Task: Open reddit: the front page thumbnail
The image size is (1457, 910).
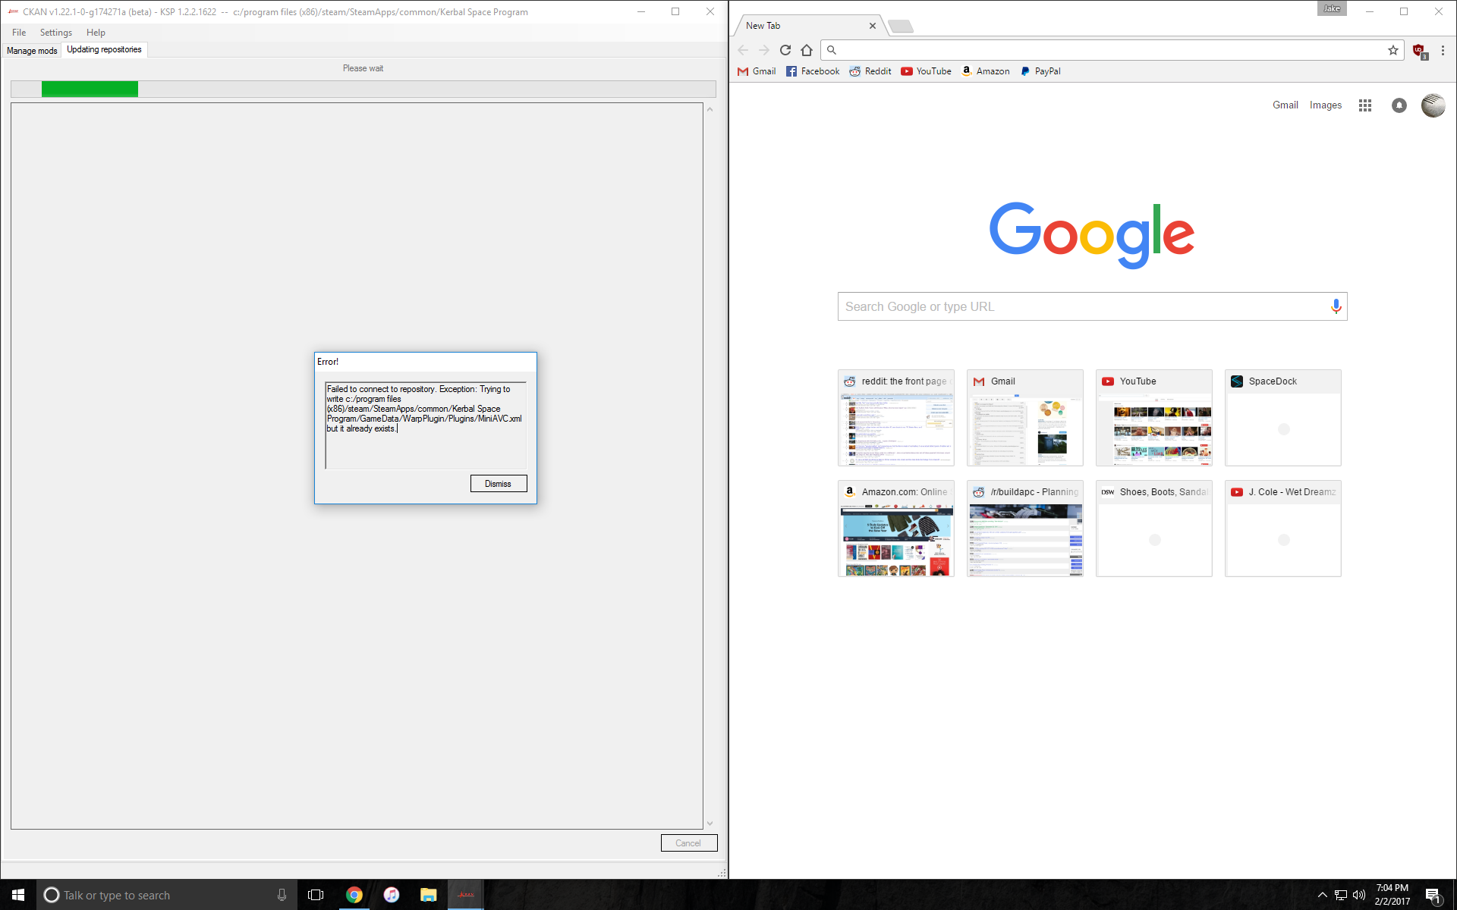Action: pos(896,418)
